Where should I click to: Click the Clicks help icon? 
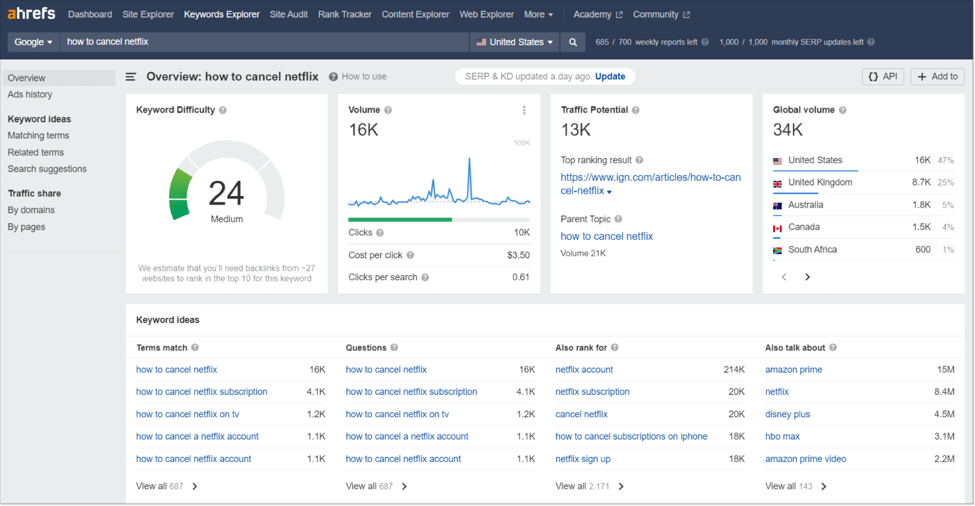pyautogui.click(x=380, y=233)
